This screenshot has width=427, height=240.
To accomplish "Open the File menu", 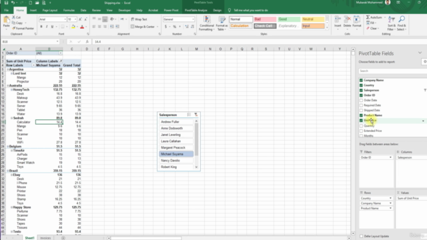I will (6, 11).
